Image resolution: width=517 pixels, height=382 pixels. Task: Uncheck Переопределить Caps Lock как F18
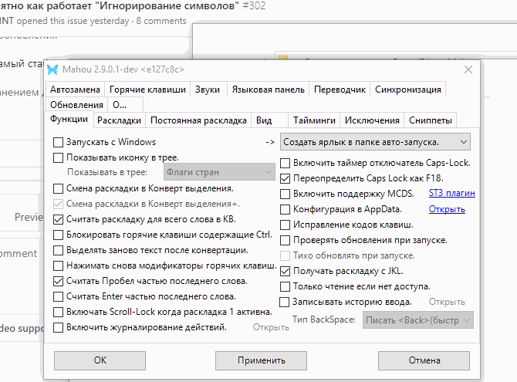pos(285,179)
